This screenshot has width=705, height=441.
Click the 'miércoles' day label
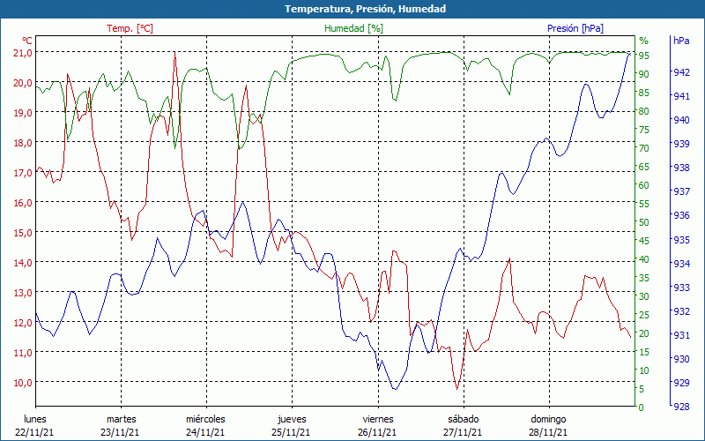click(205, 419)
